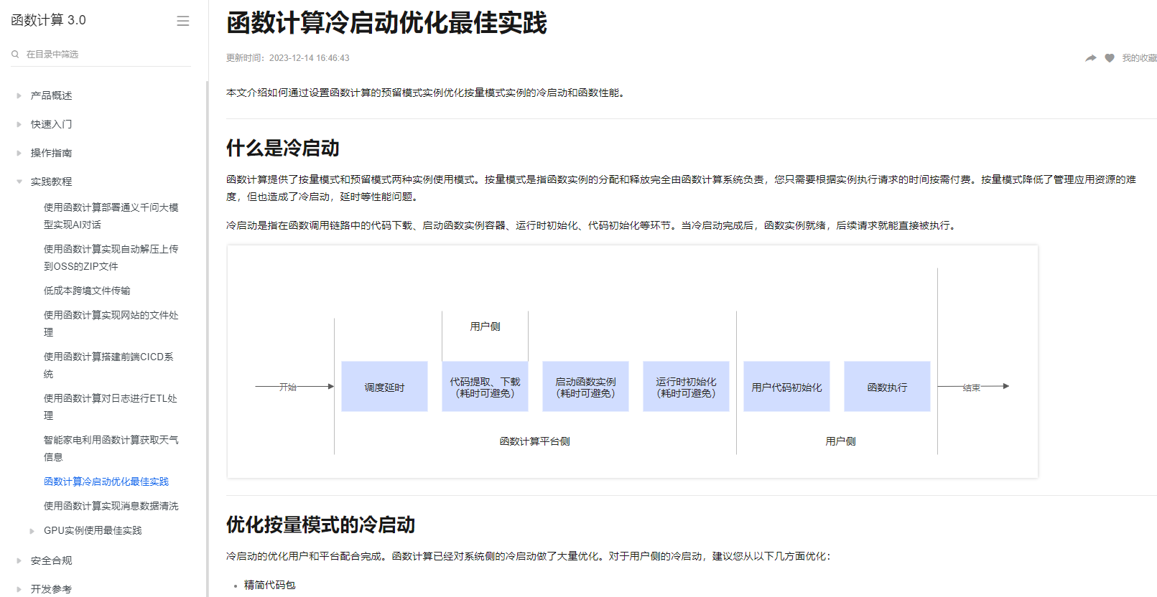The width and height of the screenshot is (1157, 597).
Task: Select current 函数计算冷启动优化最佳实践 sidebar item
Action: click(106, 481)
